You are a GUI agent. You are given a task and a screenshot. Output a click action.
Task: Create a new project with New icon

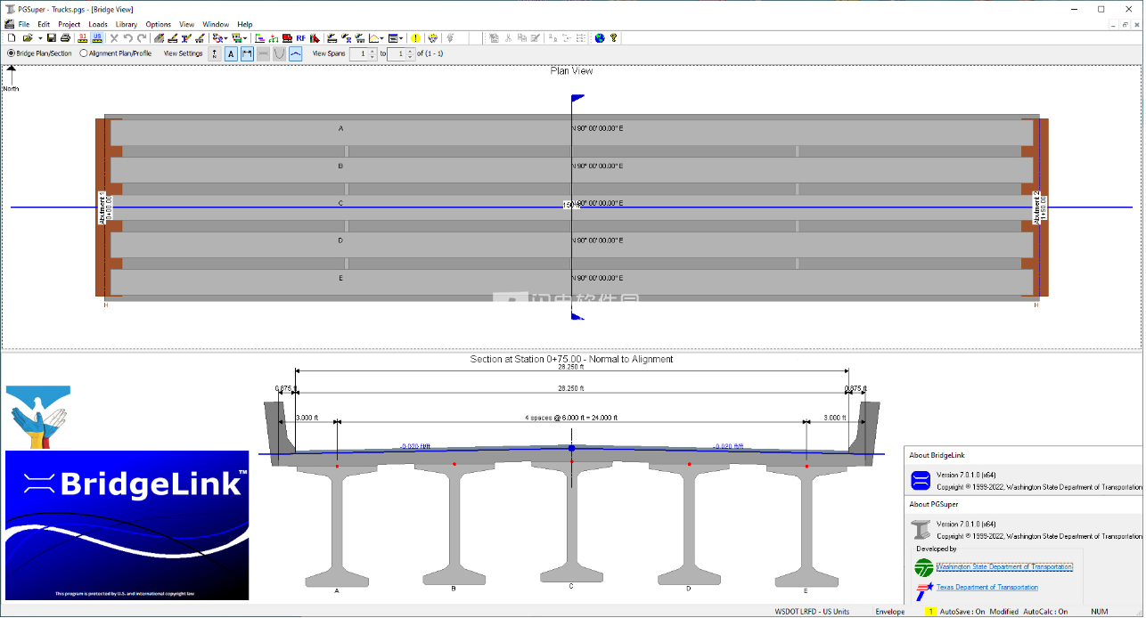click(11, 38)
